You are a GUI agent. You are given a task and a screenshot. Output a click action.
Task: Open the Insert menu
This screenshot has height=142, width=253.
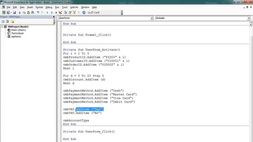pyautogui.click(x=30, y=7)
